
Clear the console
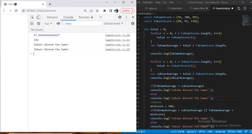tap(39, 24)
